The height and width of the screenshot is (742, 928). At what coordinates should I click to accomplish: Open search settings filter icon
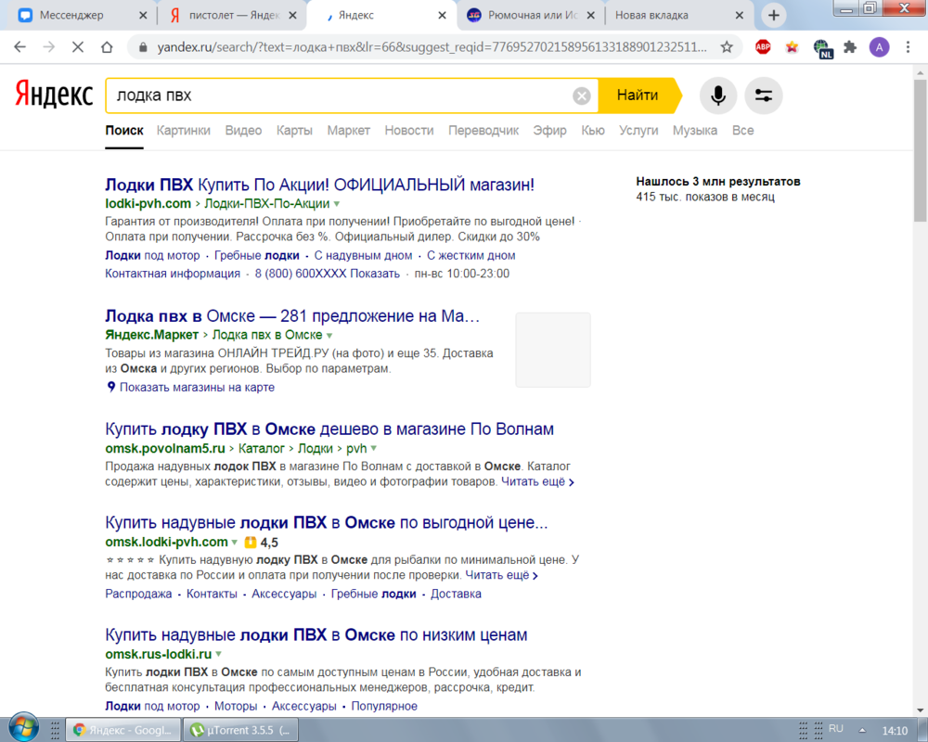pos(764,96)
